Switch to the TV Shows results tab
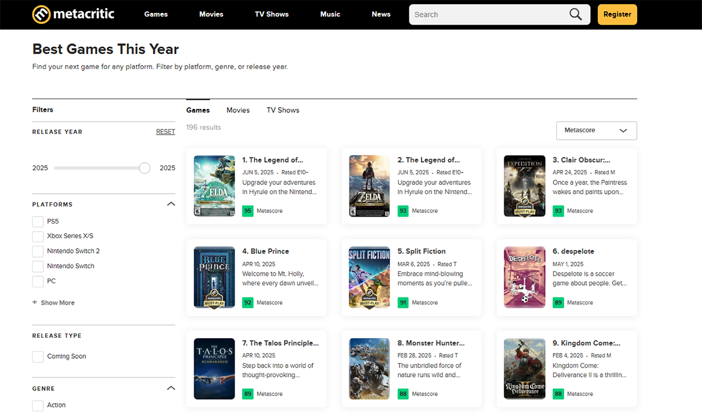This screenshot has height=415, width=702. tap(283, 110)
